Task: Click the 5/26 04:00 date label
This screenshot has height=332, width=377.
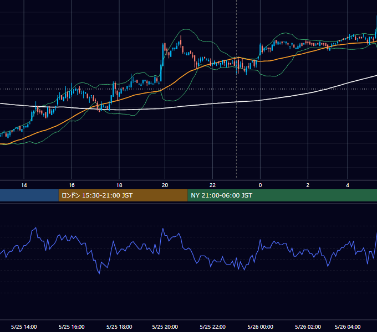Action: 348,326
